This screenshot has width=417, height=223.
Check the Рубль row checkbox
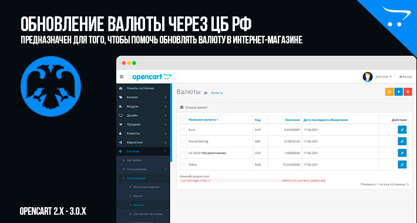(x=183, y=164)
